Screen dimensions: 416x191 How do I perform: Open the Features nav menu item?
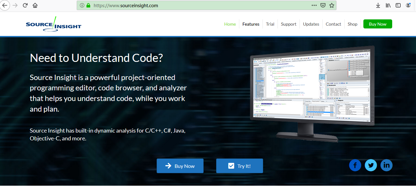click(x=251, y=24)
